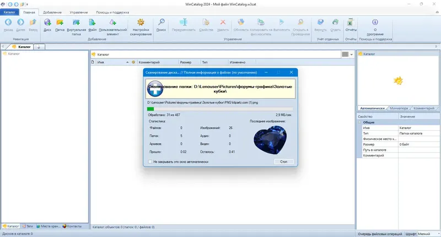Open a new tab next to Каталог tab
The height and width of the screenshot is (237, 441).
click(39, 47)
